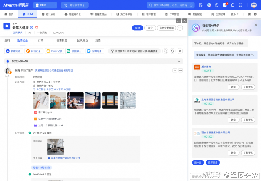Click the 角色变更申请 button
The height and width of the screenshot is (181, 261).
click(x=167, y=28)
